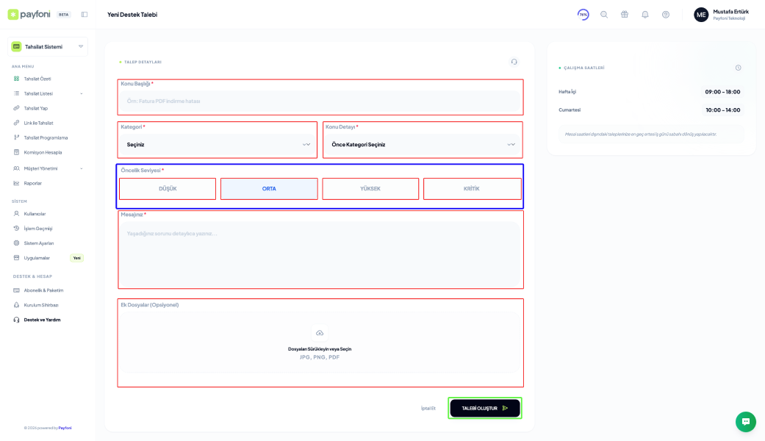Choose YÜKSEK priority level
The height and width of the screenshot is (441, 765).
click(370, 189)
